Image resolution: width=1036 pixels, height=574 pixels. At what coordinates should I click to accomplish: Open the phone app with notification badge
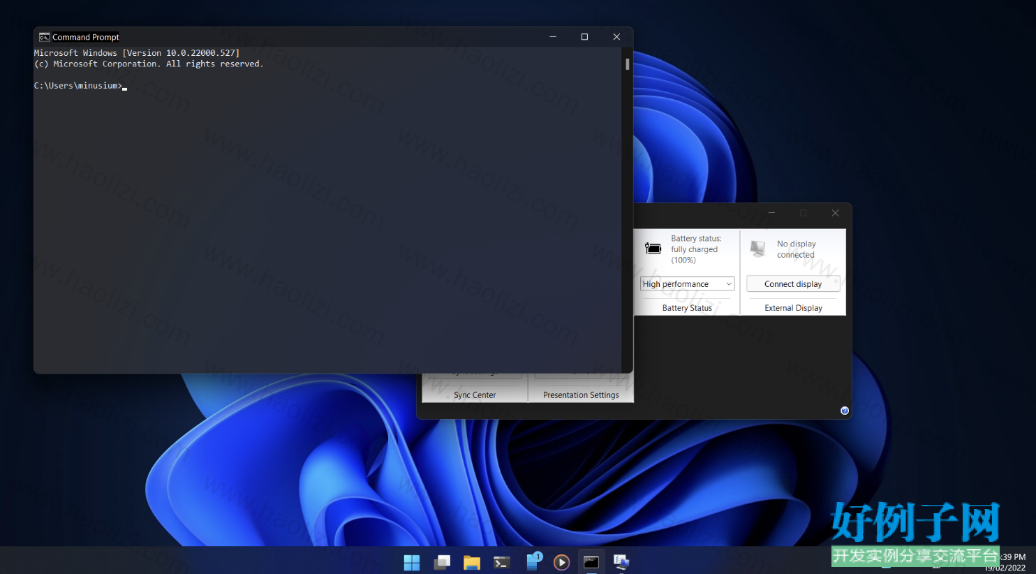[x=533, y=561]
